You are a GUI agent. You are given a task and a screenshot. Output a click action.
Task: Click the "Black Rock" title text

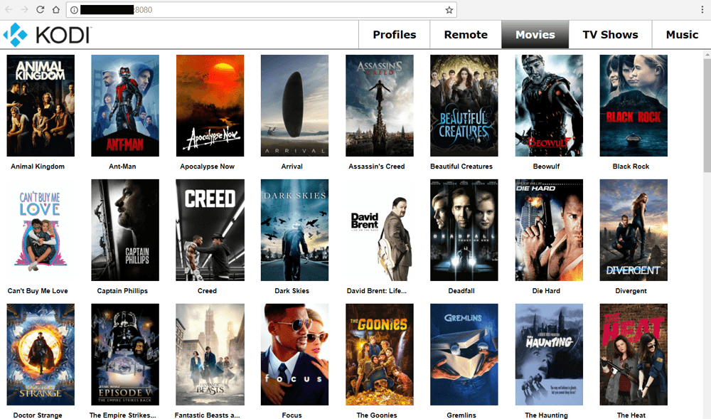coord(631,166)
